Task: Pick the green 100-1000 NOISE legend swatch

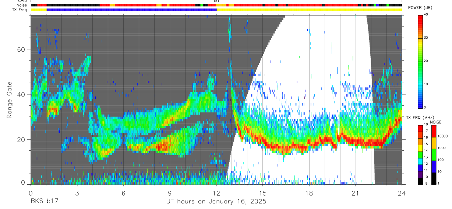Action: pos(434,155)
